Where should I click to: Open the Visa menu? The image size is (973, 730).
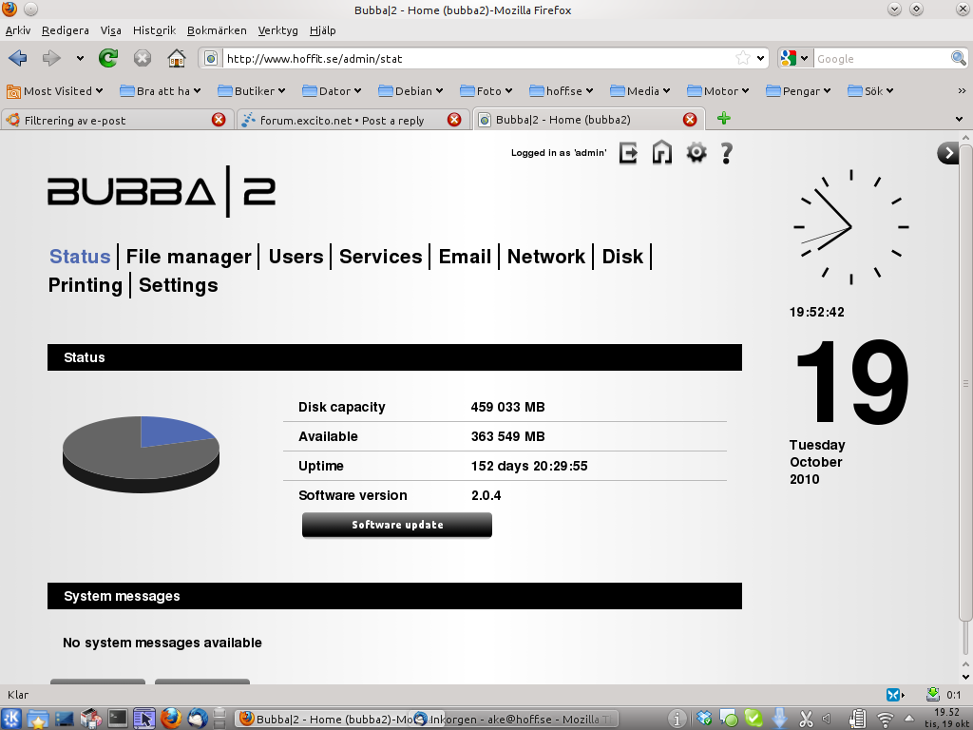pyautogui.click(x=111, y=30)
